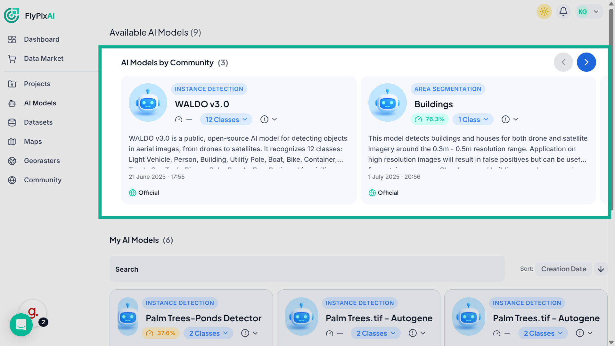Viewport: 615px width, 346px height.
Task: Click Buildings 76.3% accuracy badge
Action: [x=430, y=119]
